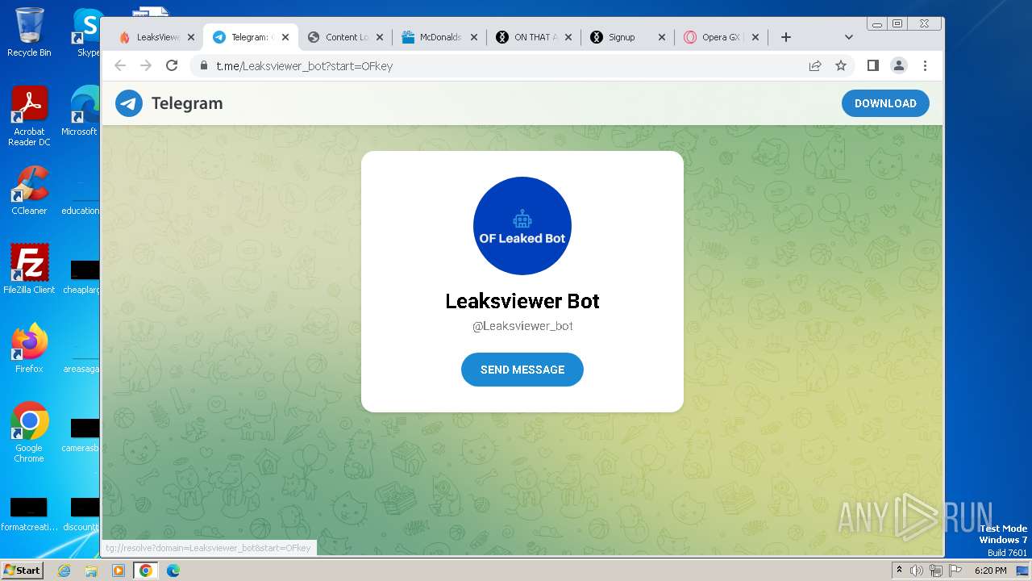Open Skype desktop shortcut

click(x=87, y=32)
